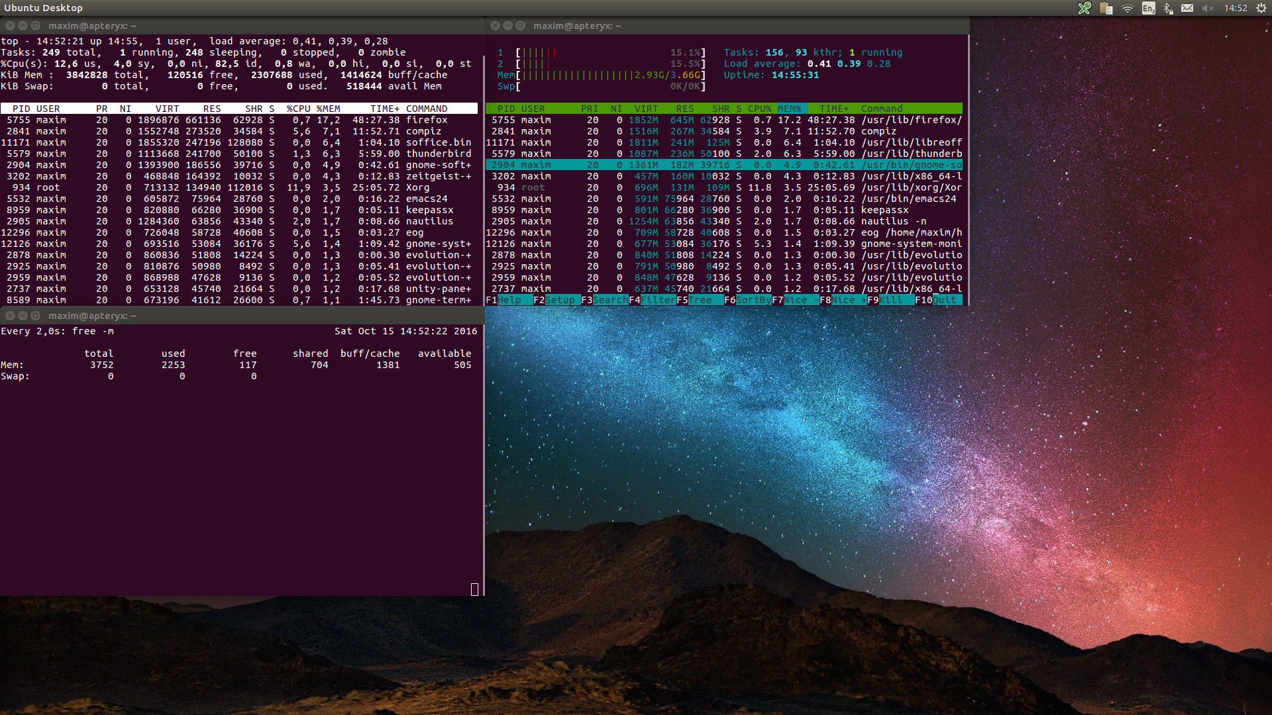
Task: Click the emacs24 row in top terminal
Action: (239, 199)
